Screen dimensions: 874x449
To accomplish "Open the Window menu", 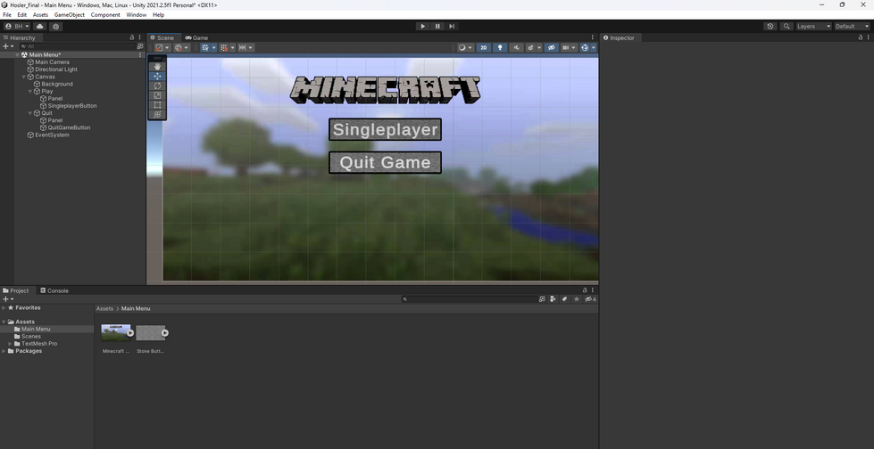I will pos(136,15).
